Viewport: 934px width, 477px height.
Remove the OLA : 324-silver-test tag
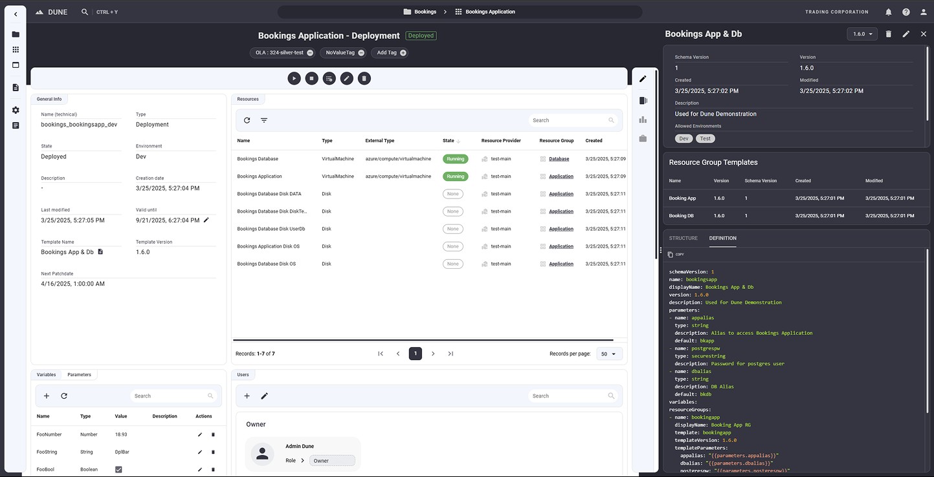coord(310,53)
